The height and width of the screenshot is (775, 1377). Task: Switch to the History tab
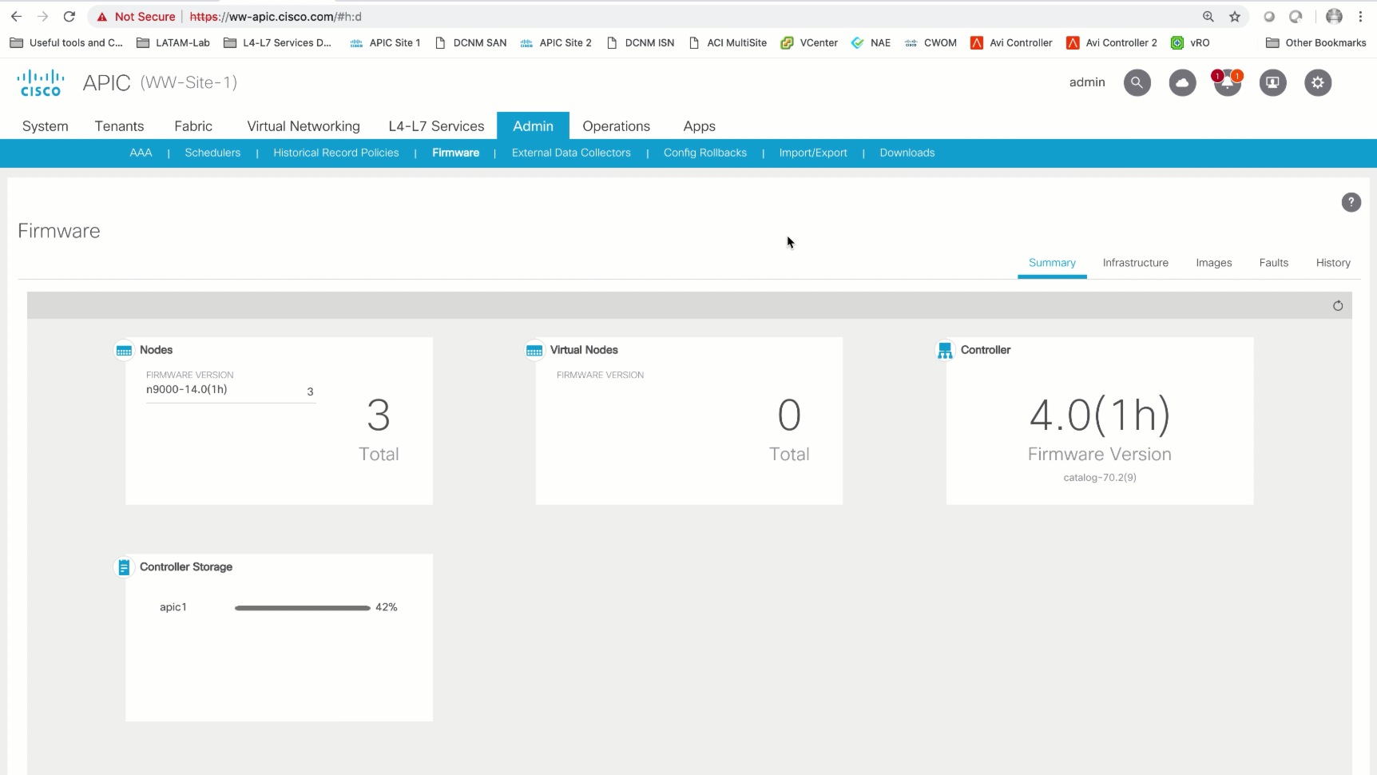point(1333,262)
